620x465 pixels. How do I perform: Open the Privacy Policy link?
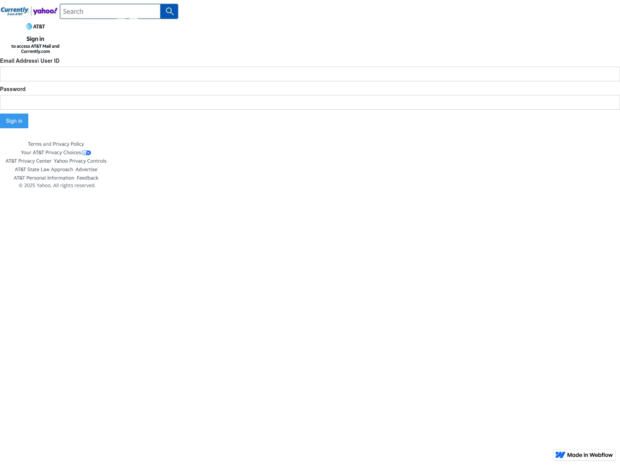pyautogui.click(x=68, y=144)
